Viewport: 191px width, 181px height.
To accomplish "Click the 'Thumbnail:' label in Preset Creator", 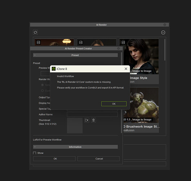I will click(x=45, y=120).
